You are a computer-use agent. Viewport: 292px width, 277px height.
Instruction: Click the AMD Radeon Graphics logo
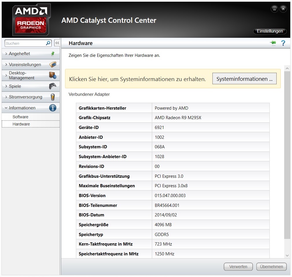[31, 20]
